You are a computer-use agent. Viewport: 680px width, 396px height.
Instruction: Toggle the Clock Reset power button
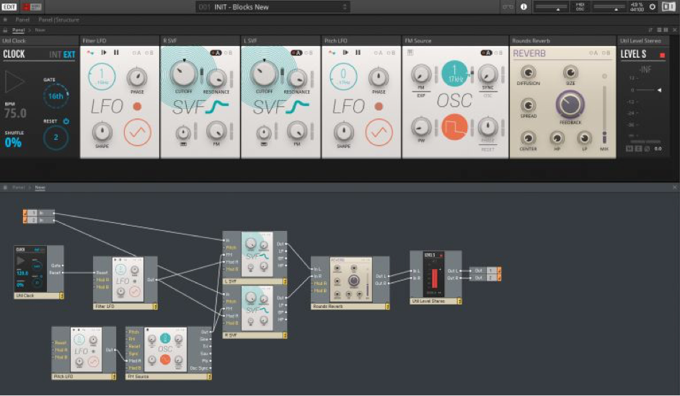coord(66,121)
